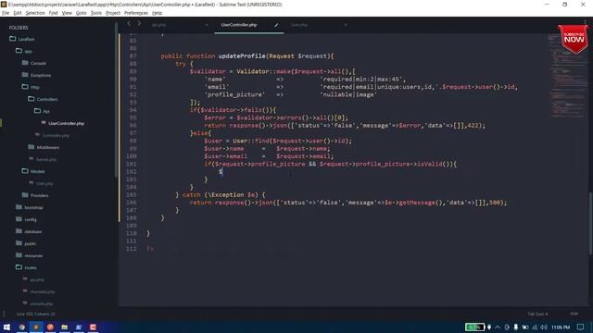Screen dimensions: 593x333
Task: Open the status bar panel switcher icon
Action: (4, 314)
